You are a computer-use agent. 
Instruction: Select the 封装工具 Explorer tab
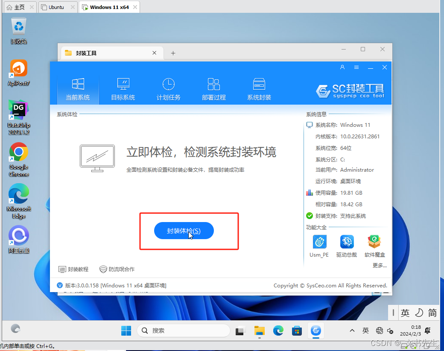pos(112,53)
